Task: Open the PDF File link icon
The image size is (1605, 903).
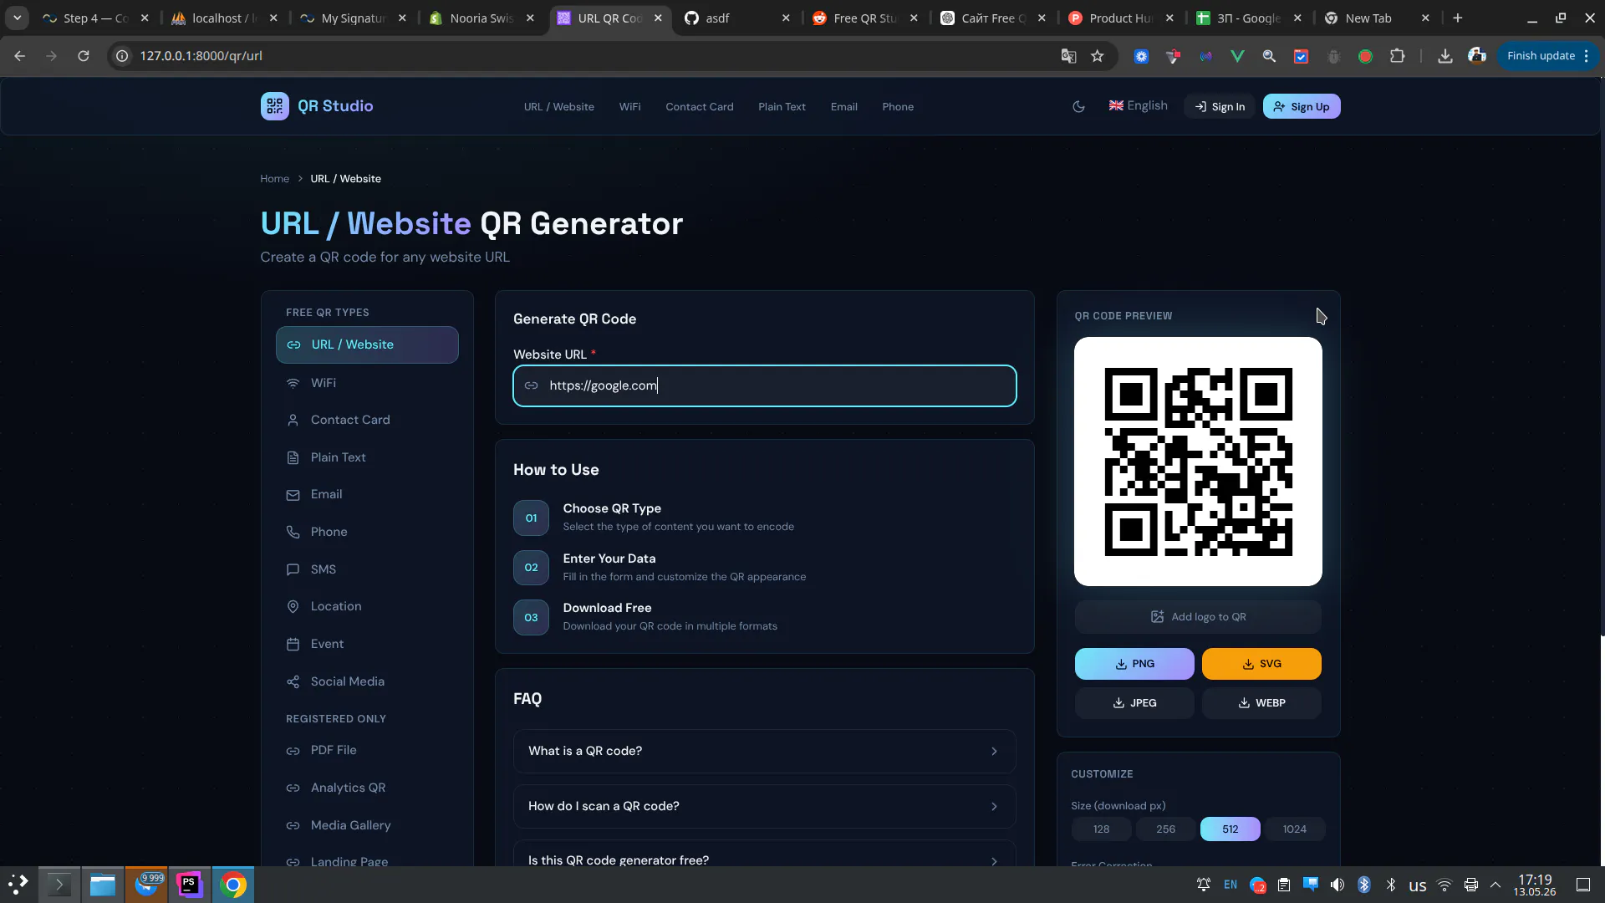Action: click(x=293, y=751)
